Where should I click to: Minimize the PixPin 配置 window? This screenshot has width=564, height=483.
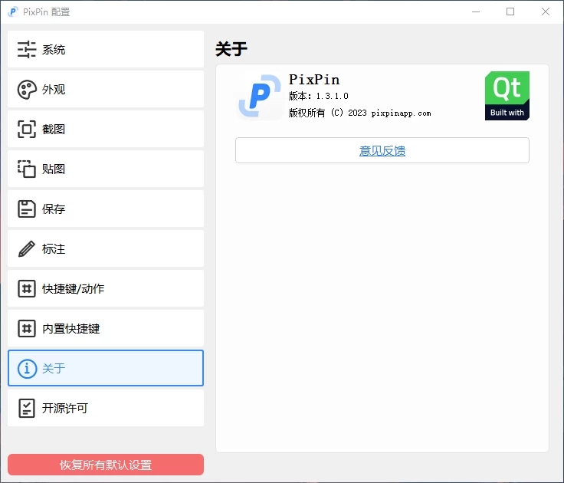click(x=475, y=11)
